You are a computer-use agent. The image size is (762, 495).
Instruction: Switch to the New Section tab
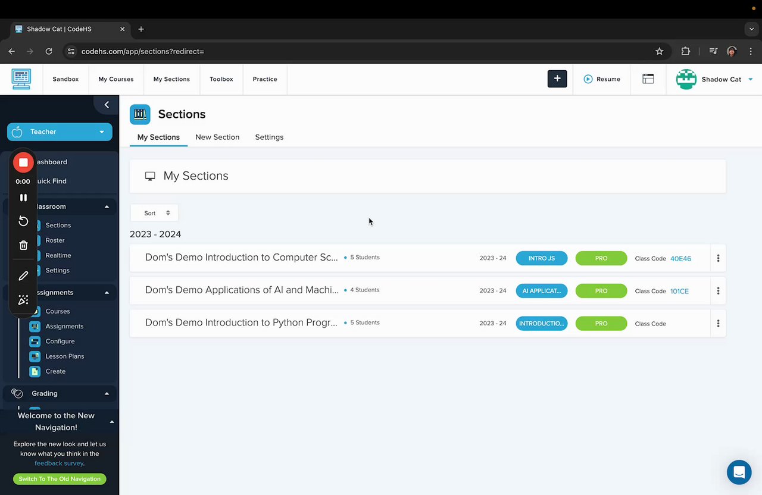(217, 137)
